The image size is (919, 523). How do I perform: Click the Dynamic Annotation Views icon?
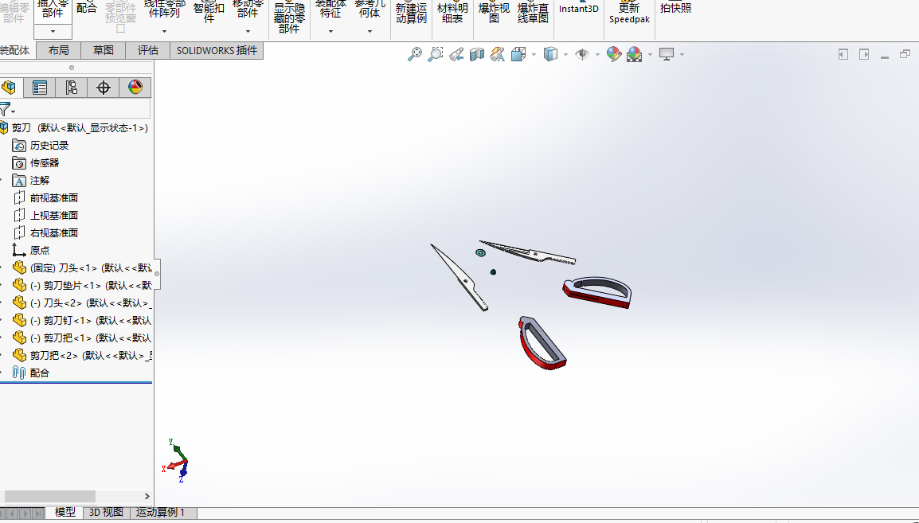[x=498, y=54]
